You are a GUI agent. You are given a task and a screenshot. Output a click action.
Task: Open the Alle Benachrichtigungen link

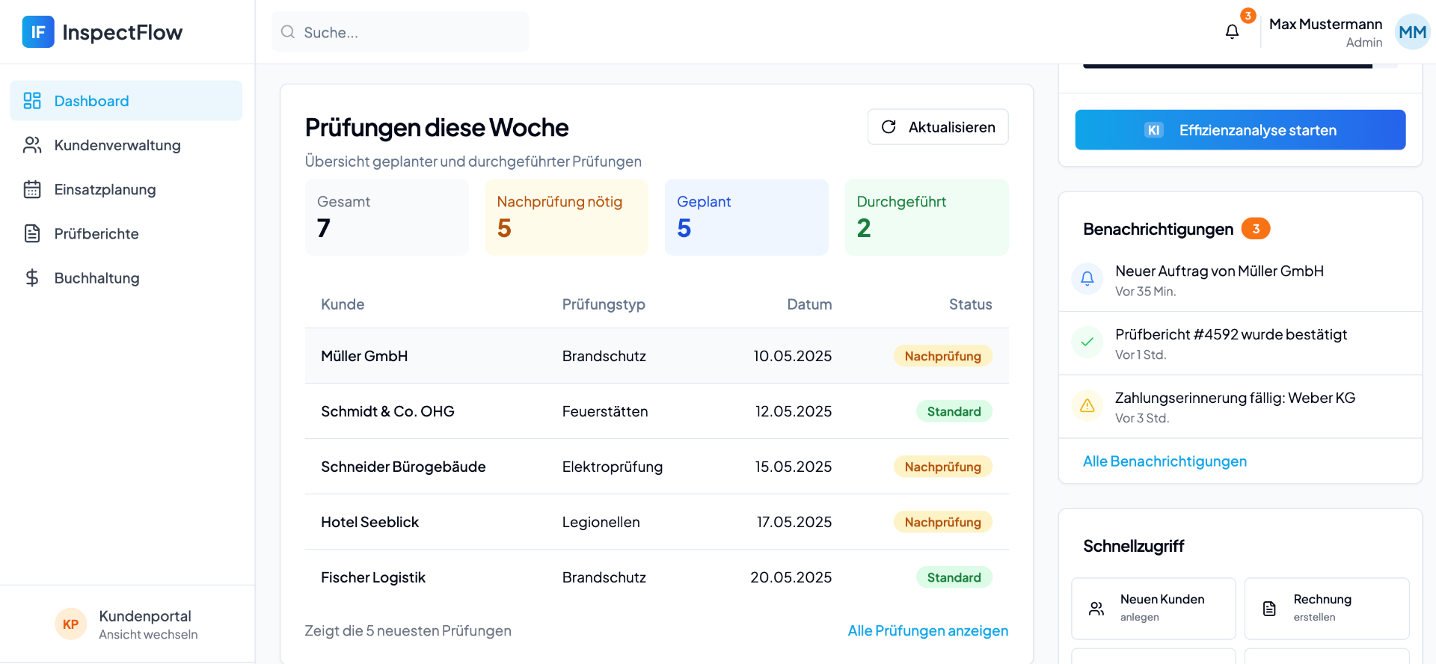(1165, 461)
